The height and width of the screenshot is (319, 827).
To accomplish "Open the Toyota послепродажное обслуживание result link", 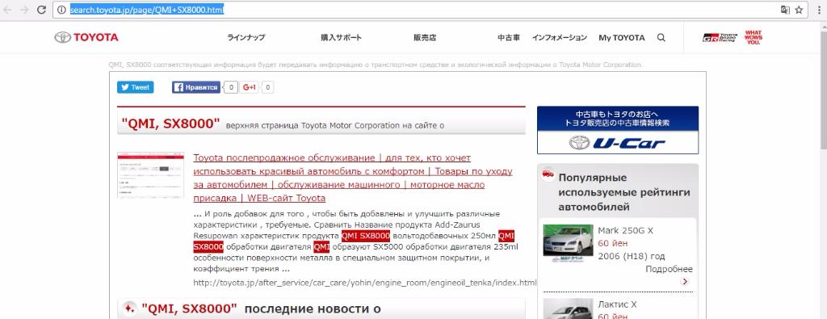I will 352,178.
